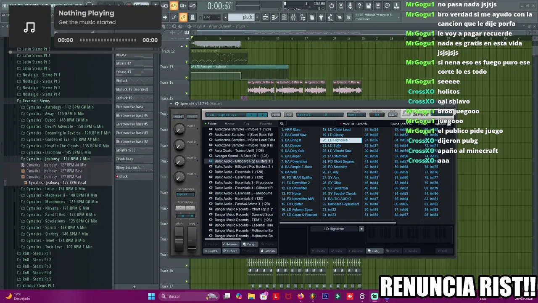
Task: Open help via the question mark icon
Action: 359,6
